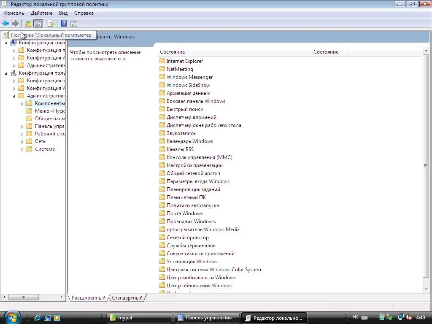Viewport: 432px width, 324px height.
Task: Select Установщик Windows folder
Action: click(188, 261)
